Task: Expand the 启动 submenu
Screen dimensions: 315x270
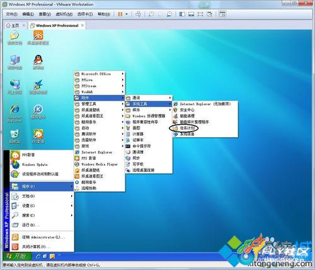Action: point(100,128)
